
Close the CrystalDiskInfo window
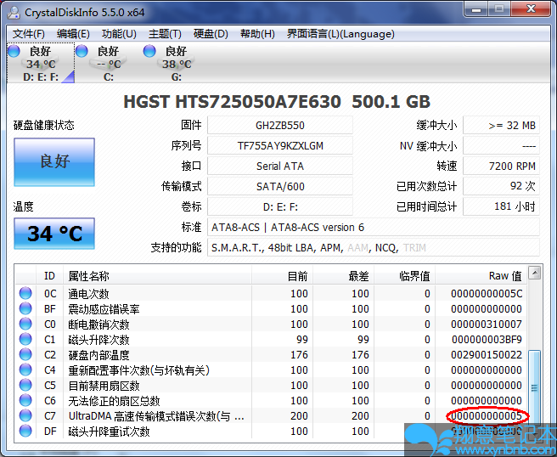[531, 8]
